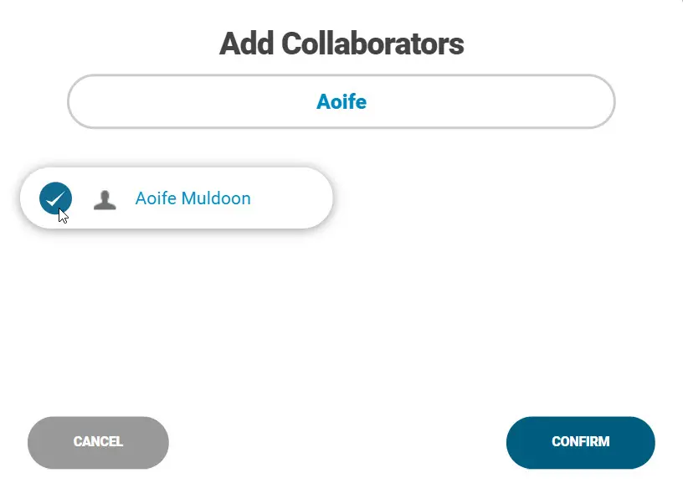
Task: Click the grey user silhouette icon
Action: point(105,199)
